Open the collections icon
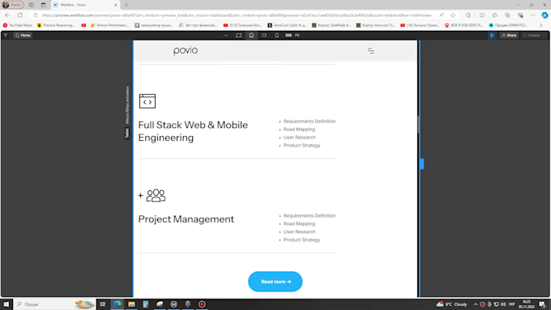The height and width of the screenshot is (310, 551). [x=507, y=15]
